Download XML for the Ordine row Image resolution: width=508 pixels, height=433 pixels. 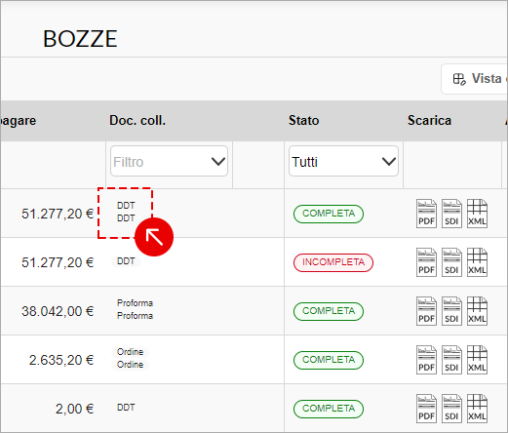click(x=477, y=360)
